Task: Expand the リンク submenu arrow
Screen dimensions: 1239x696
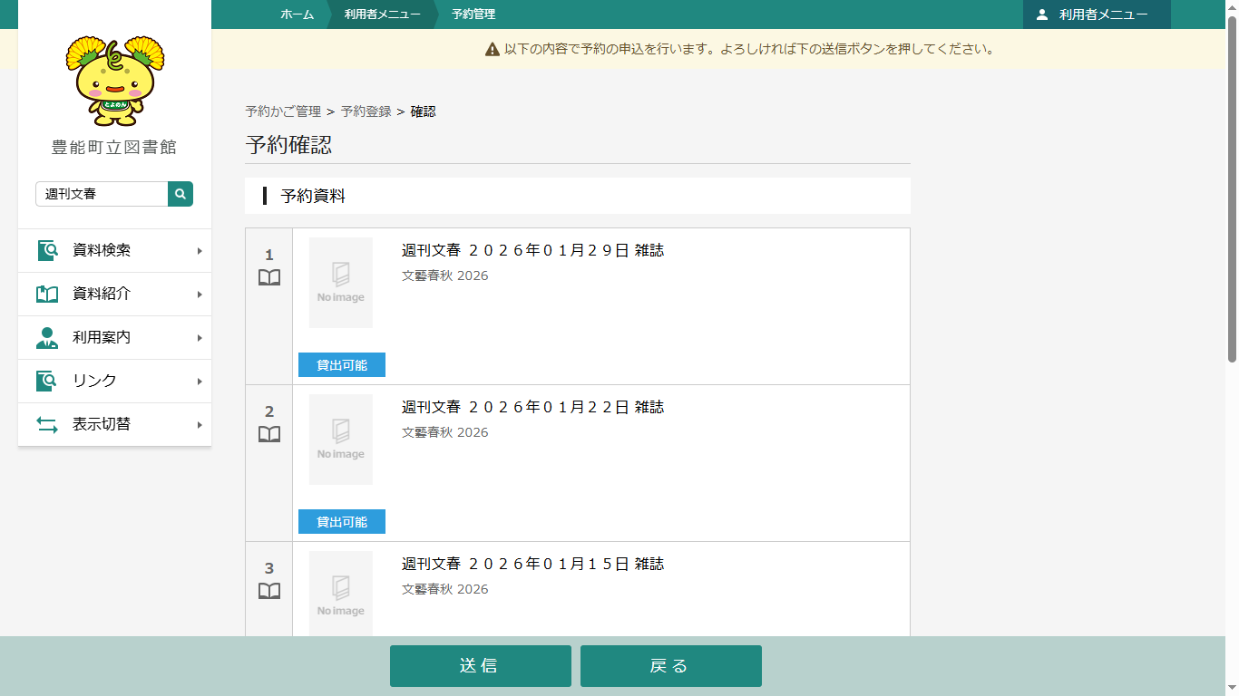Action: click(x=200, y=382)
